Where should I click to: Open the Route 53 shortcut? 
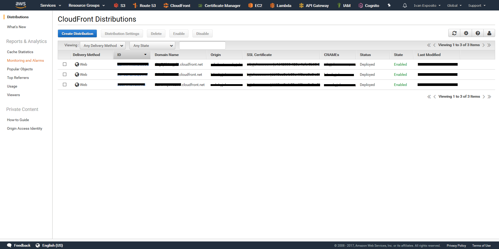coord(144,5)
